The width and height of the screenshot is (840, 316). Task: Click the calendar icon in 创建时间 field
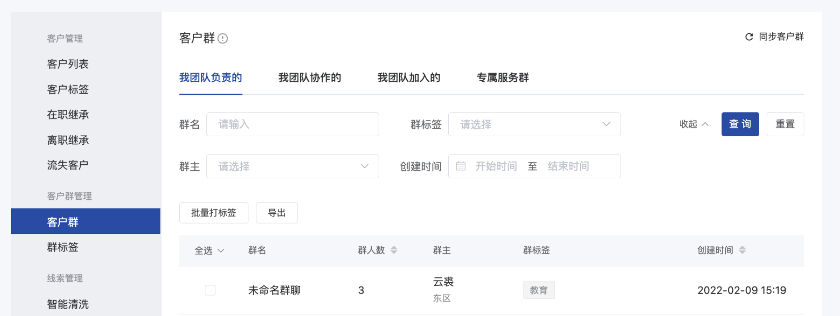[x=461, y=166]
